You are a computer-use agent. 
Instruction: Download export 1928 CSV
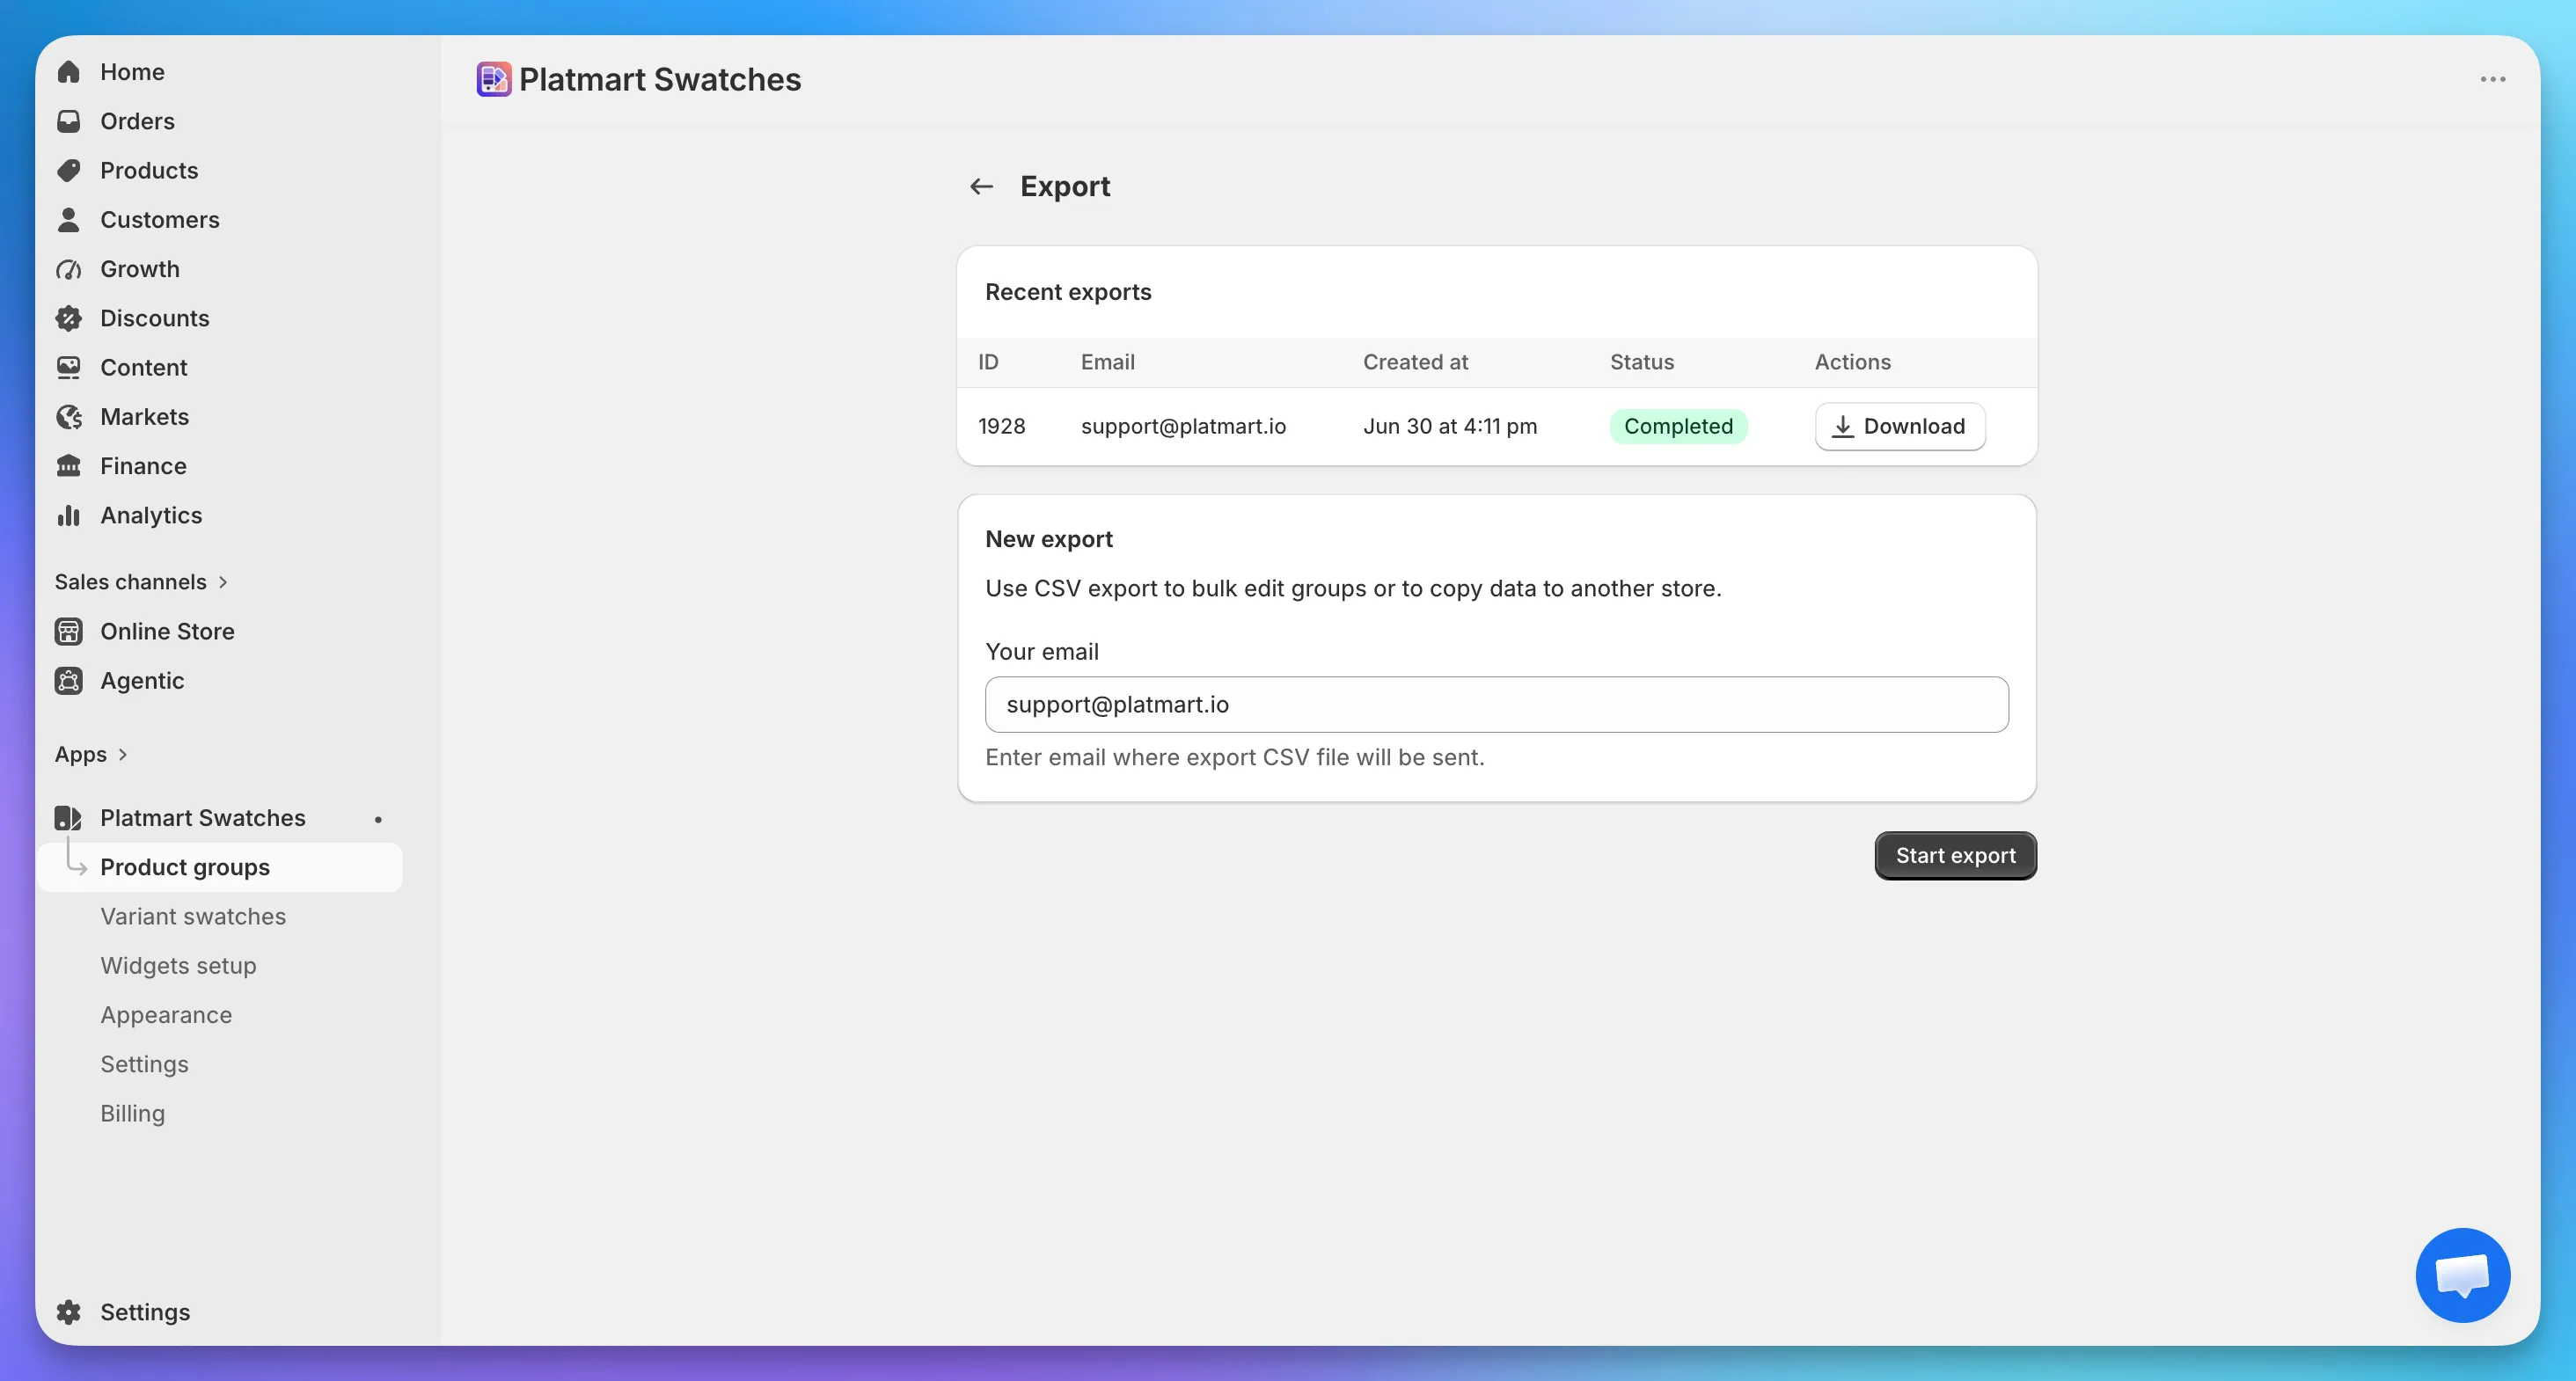coord(1900,427)
